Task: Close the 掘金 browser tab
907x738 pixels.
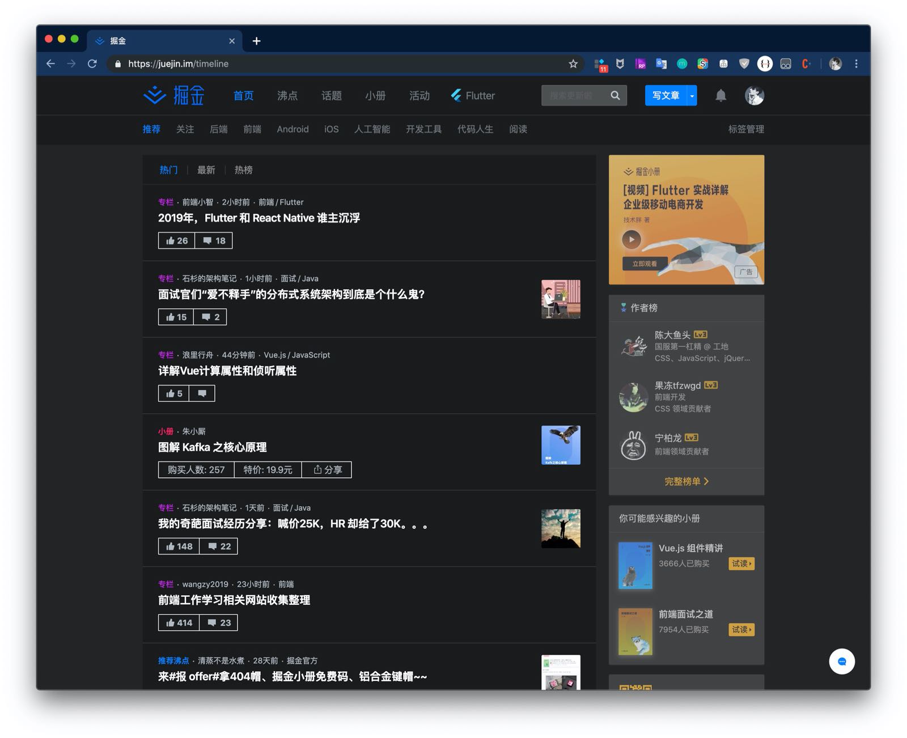Action: 232,41
